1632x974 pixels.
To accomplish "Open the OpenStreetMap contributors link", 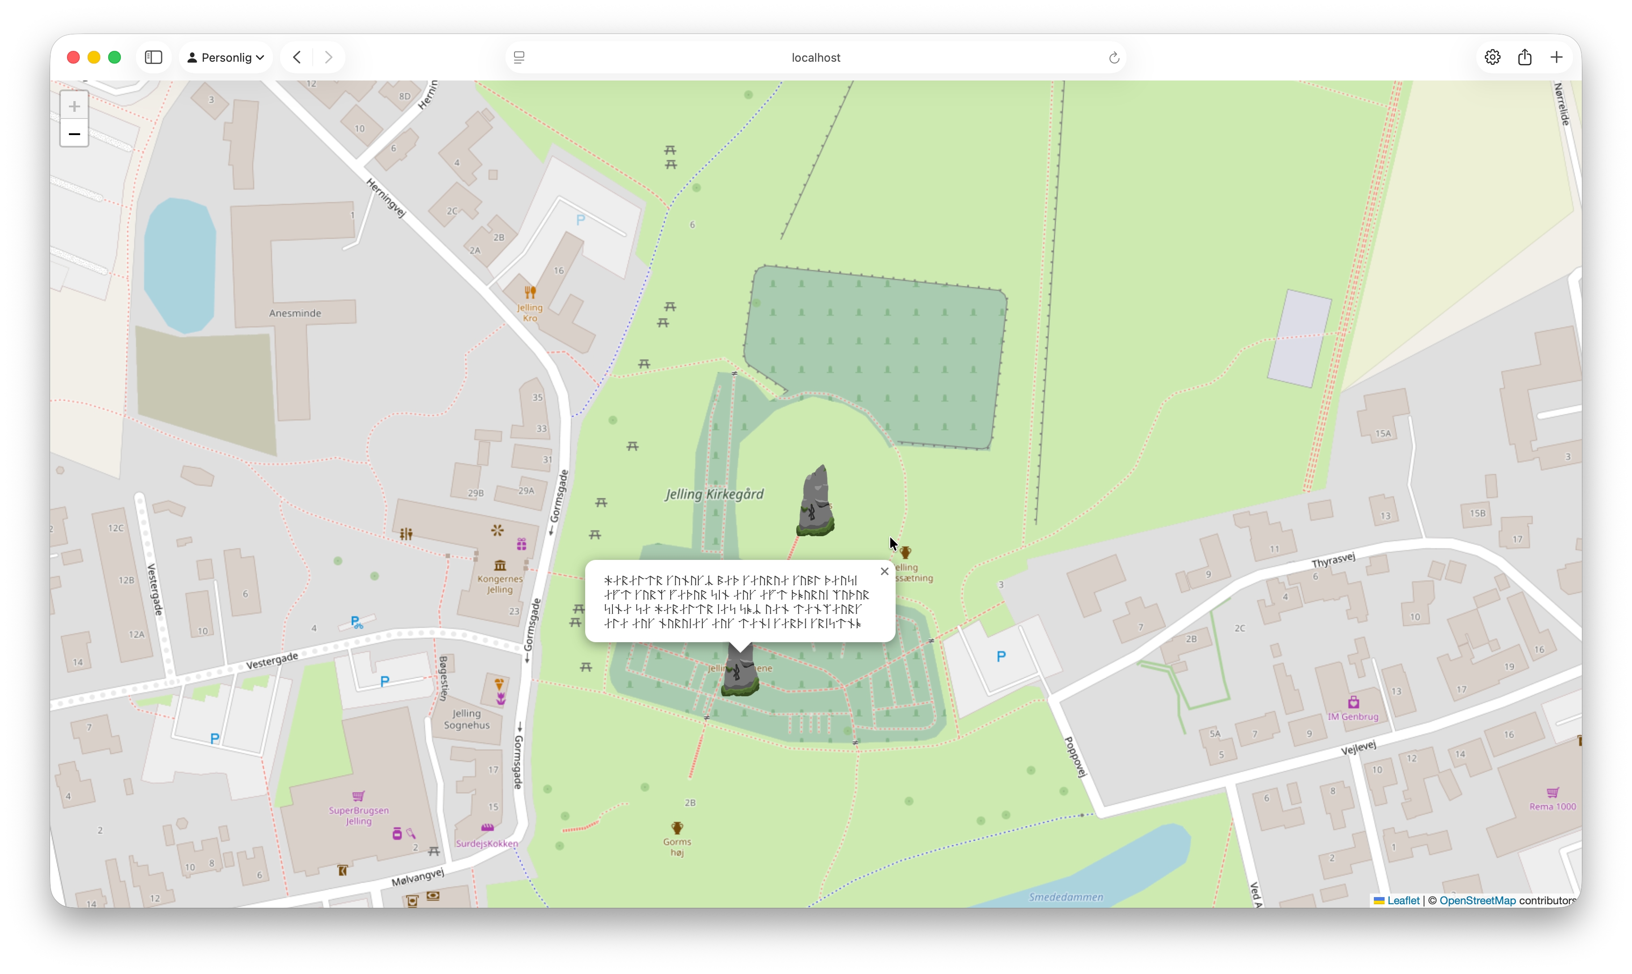I will (x=1477, y=901).
